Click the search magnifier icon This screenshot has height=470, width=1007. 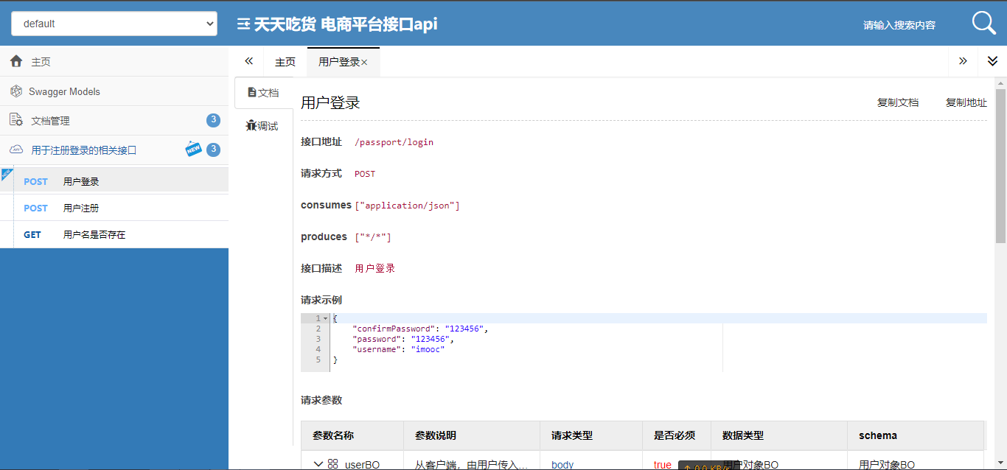click(x=984, y=23)
